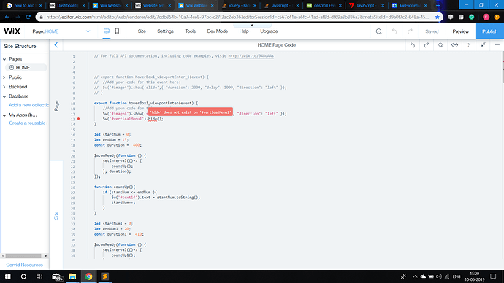The height and width of the screenshot is (283, 504).
Task: Open the Dev Mode menu
Action: 217,31
